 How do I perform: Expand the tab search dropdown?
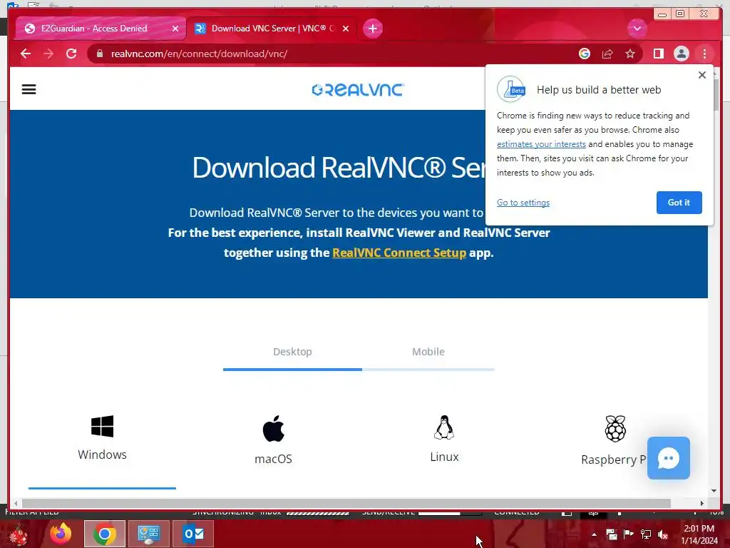(637, 29)
